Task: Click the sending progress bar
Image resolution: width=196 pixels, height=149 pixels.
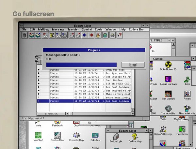Action: point(81,65)
